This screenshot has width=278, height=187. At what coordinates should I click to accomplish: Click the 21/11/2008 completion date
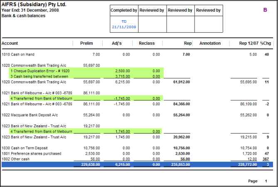tap(124, 27)
